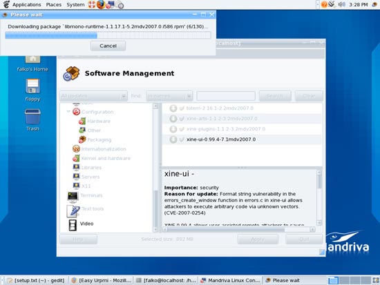Open the clock-disc panel launcher beside Firefox

tap(120, 5)
